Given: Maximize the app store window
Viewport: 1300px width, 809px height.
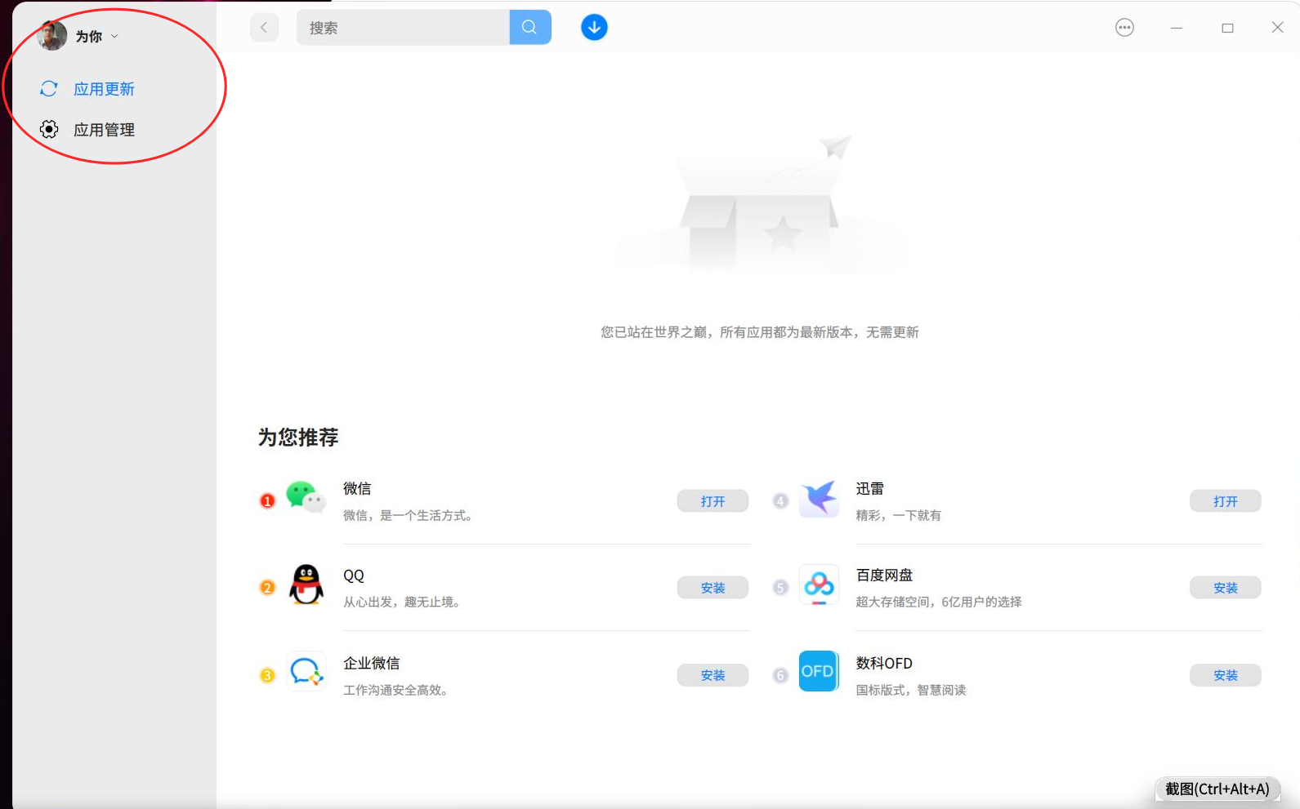Looking at the screenshot, I should (1227, 28).
